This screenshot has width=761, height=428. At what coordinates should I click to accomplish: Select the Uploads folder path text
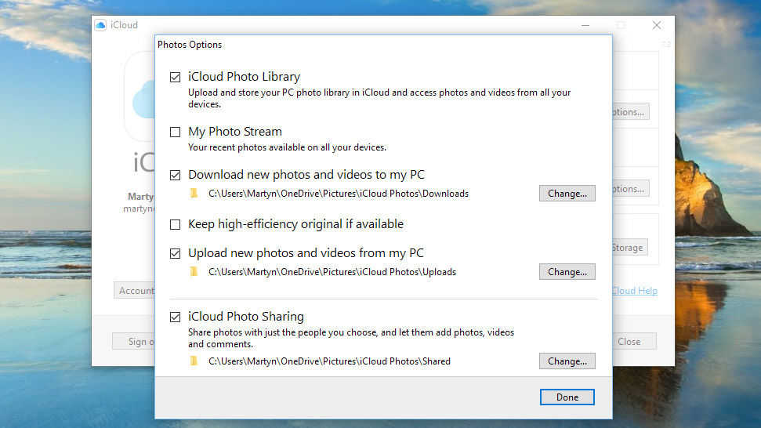coord(332,272)
